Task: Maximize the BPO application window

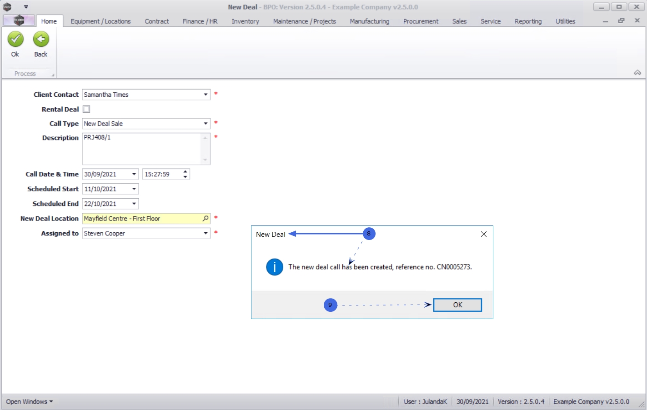Action: tap(619, 7)
